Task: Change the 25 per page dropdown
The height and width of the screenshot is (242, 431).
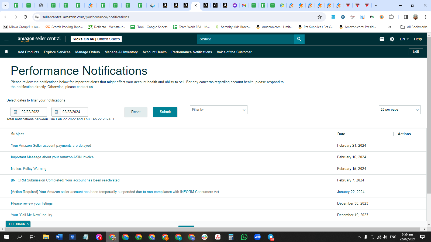Action: (399, 110)
